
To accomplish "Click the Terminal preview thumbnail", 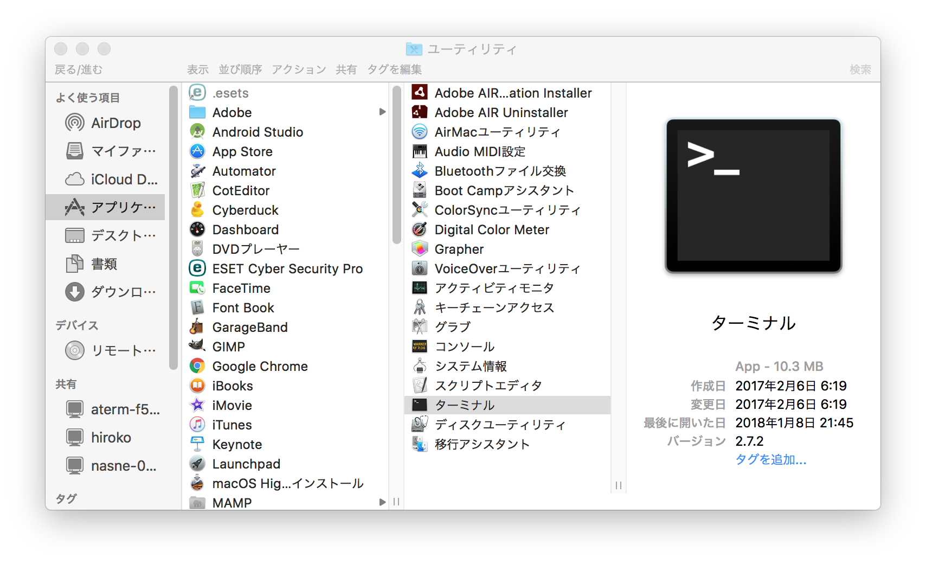I will pyautogui.click(x=754, y=196).
